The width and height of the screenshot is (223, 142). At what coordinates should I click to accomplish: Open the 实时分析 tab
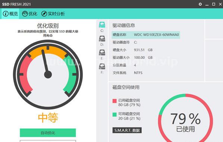point(53,14)
